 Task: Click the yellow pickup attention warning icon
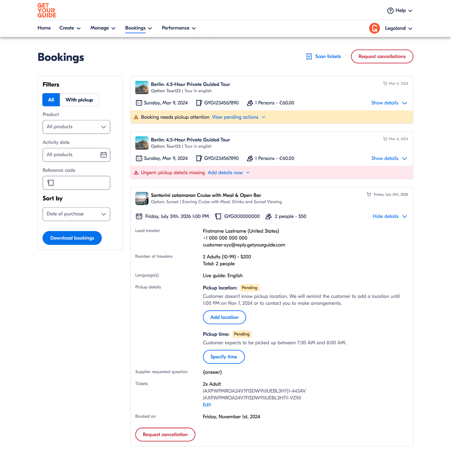coord(136,117)
